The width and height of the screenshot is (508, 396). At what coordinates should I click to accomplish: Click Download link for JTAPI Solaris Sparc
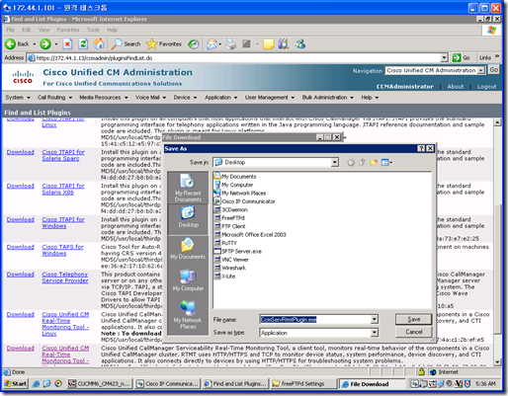point(21,152)
